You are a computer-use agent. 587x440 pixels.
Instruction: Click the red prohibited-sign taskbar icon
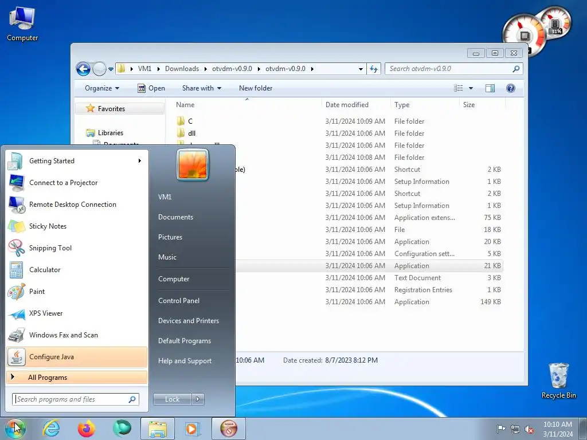(229, 429)
